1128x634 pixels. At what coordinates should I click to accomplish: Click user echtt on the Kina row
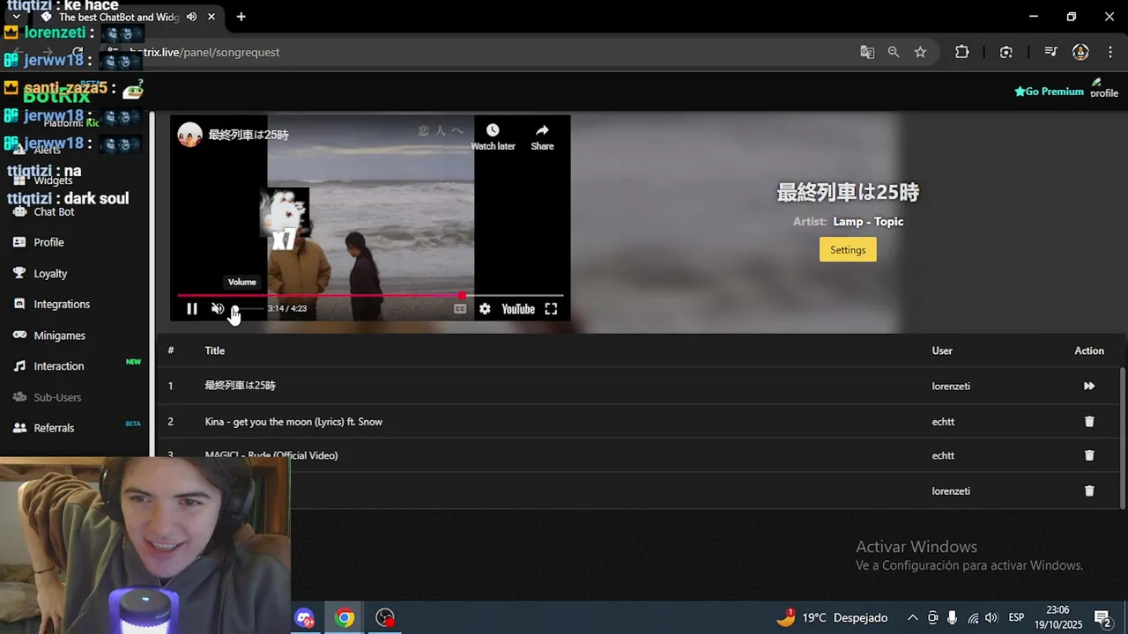943,422
